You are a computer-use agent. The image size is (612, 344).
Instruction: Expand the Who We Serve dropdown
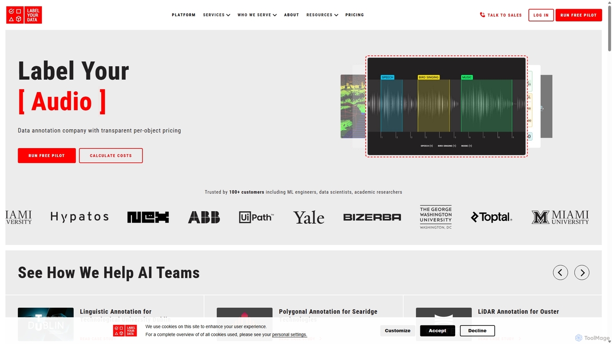coord(257,15)
